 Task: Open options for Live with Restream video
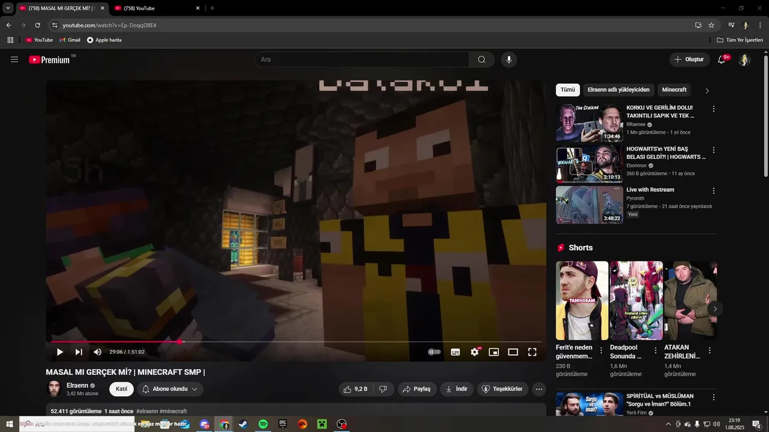click(x=714, y=191)
